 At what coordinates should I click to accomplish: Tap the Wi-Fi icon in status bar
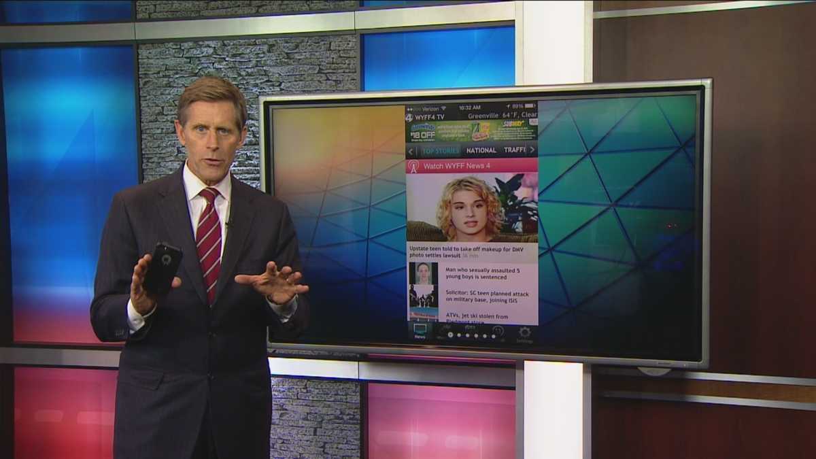tap(443, 109)
